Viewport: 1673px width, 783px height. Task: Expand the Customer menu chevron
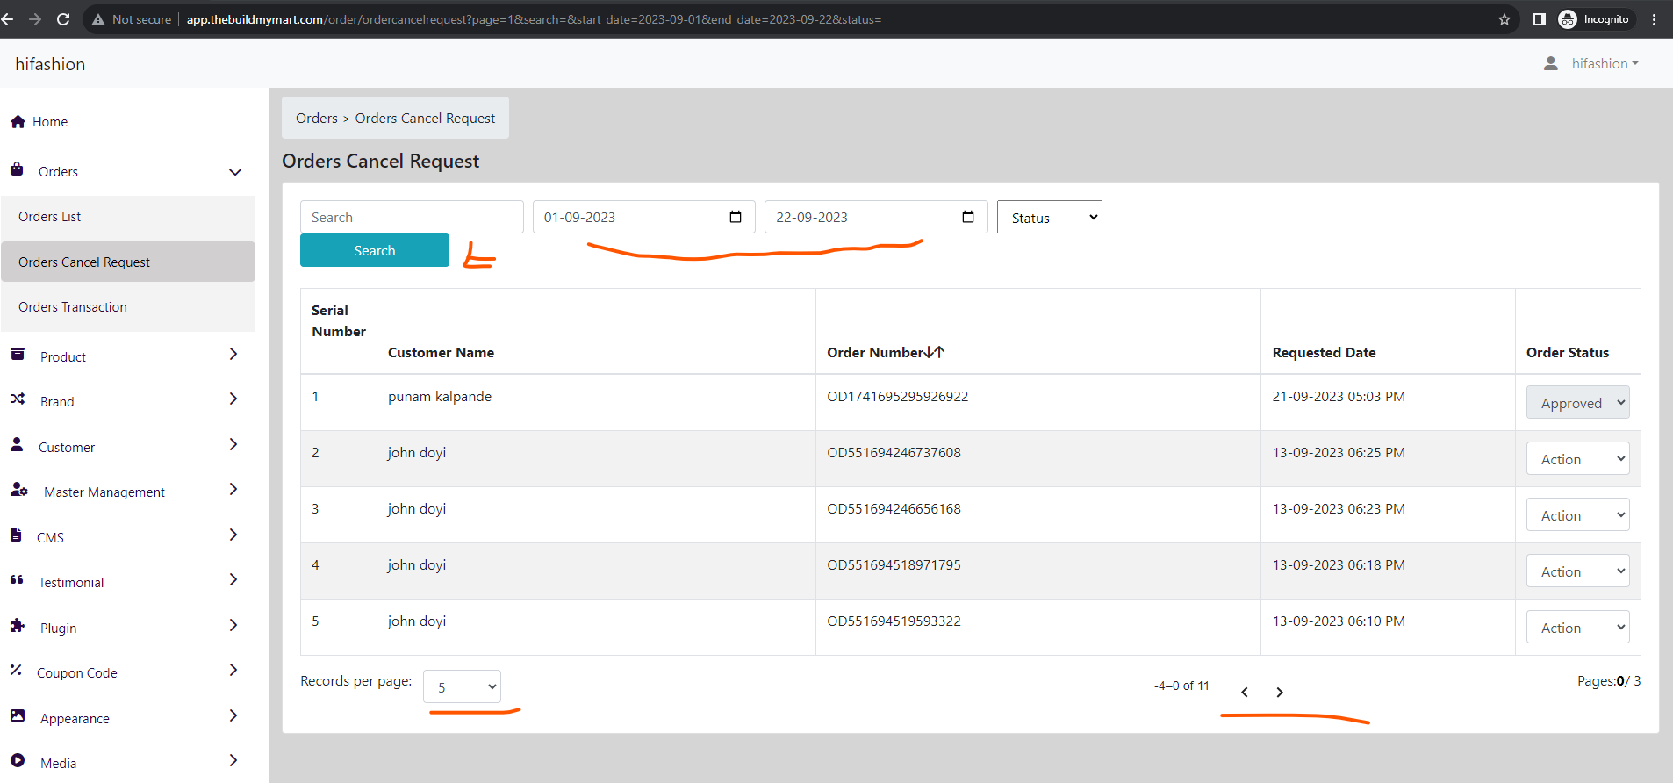pyautogui.click(x=233, y=444)
